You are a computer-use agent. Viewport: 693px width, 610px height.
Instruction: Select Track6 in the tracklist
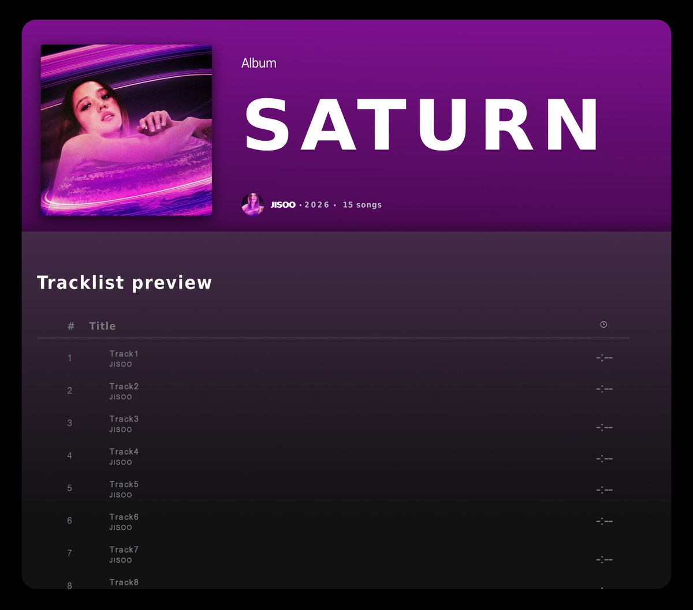tap(124, 517)
